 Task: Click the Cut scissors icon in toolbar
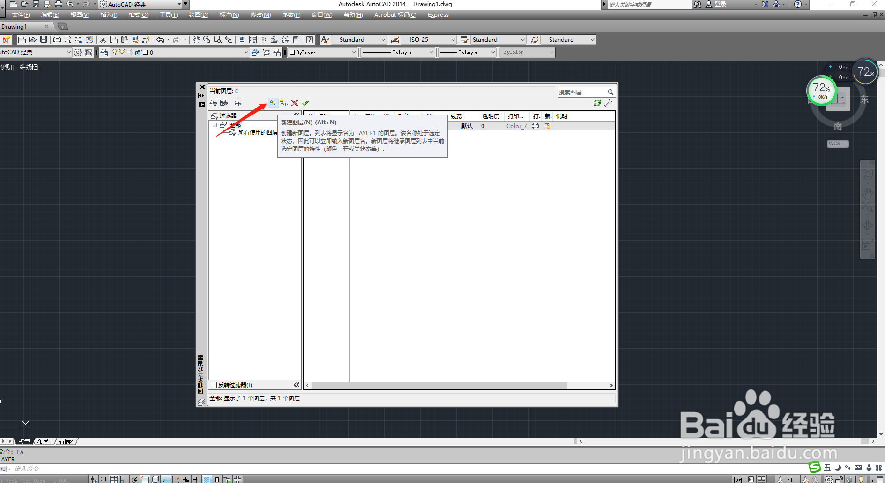point(103,40)
